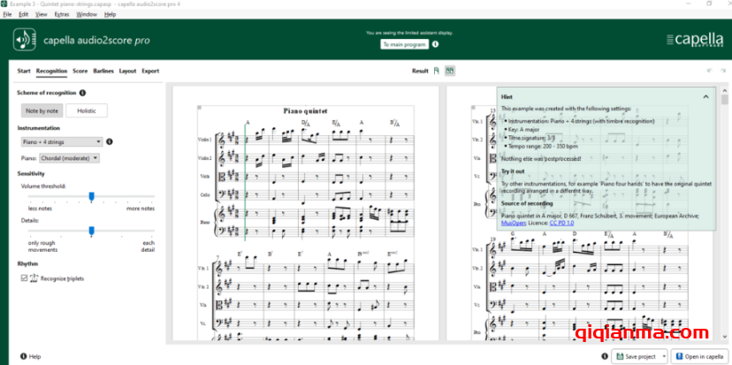Open the CC PD 1.0 licence link
The image size is (732, 365).
561,223
